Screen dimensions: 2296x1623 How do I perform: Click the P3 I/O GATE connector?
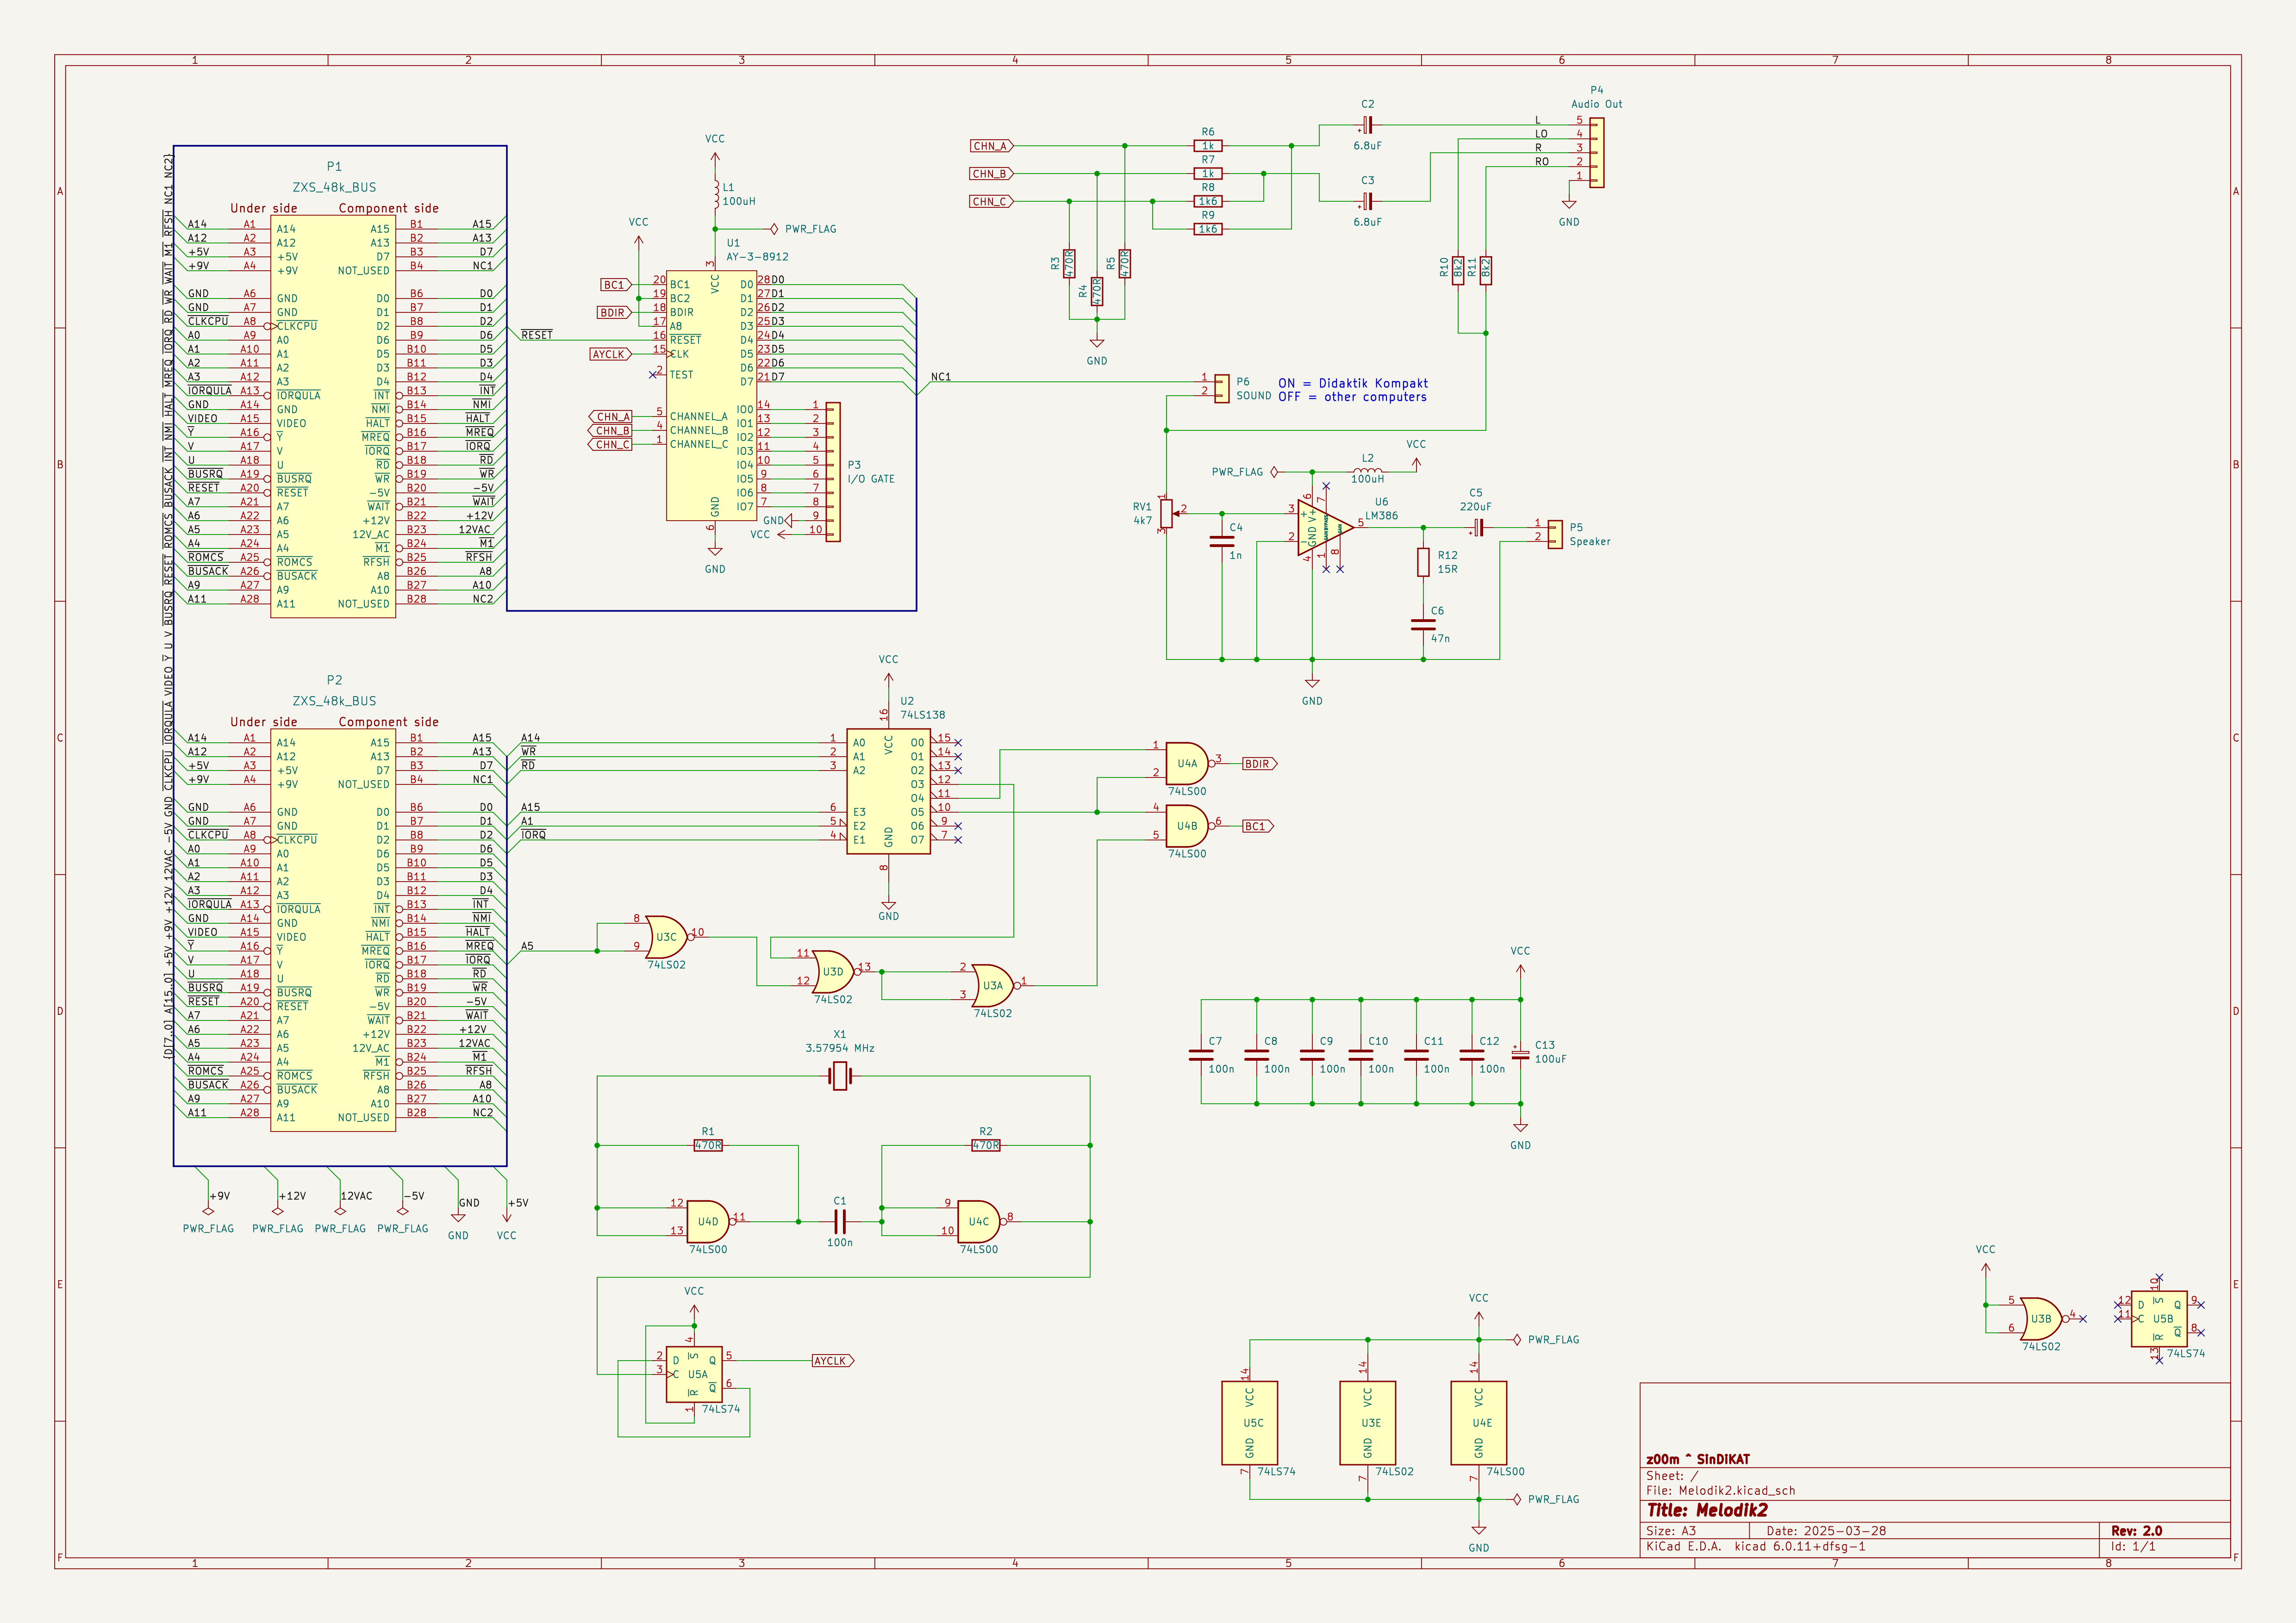coord(833,472)
